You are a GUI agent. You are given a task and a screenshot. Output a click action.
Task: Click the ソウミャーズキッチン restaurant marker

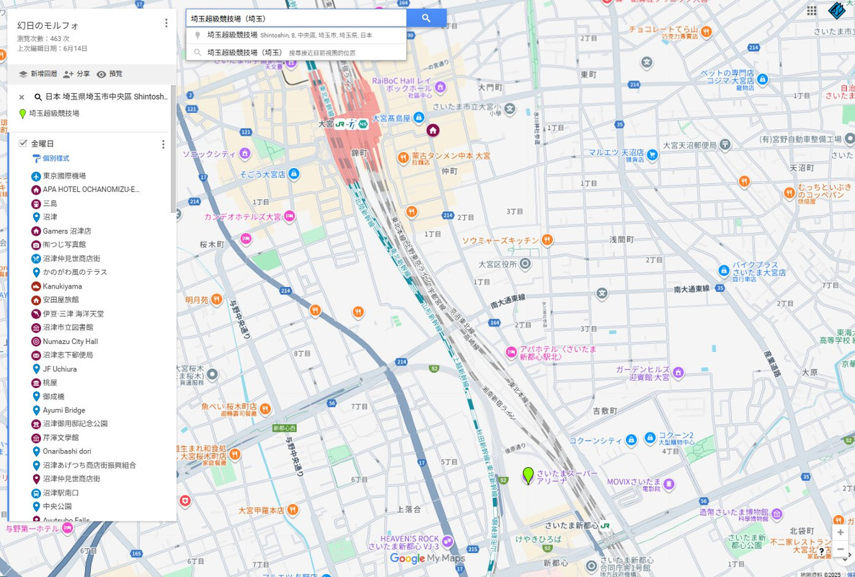[547, 239]
